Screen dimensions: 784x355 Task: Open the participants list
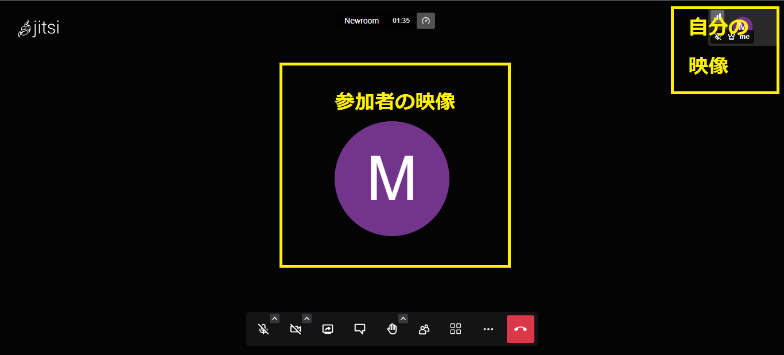click(x=424, y=329)
